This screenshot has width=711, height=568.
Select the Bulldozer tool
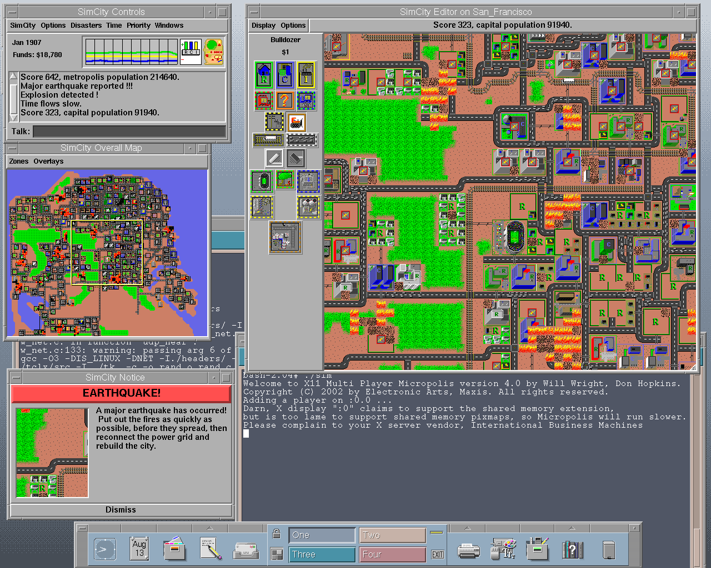(297, 122)
